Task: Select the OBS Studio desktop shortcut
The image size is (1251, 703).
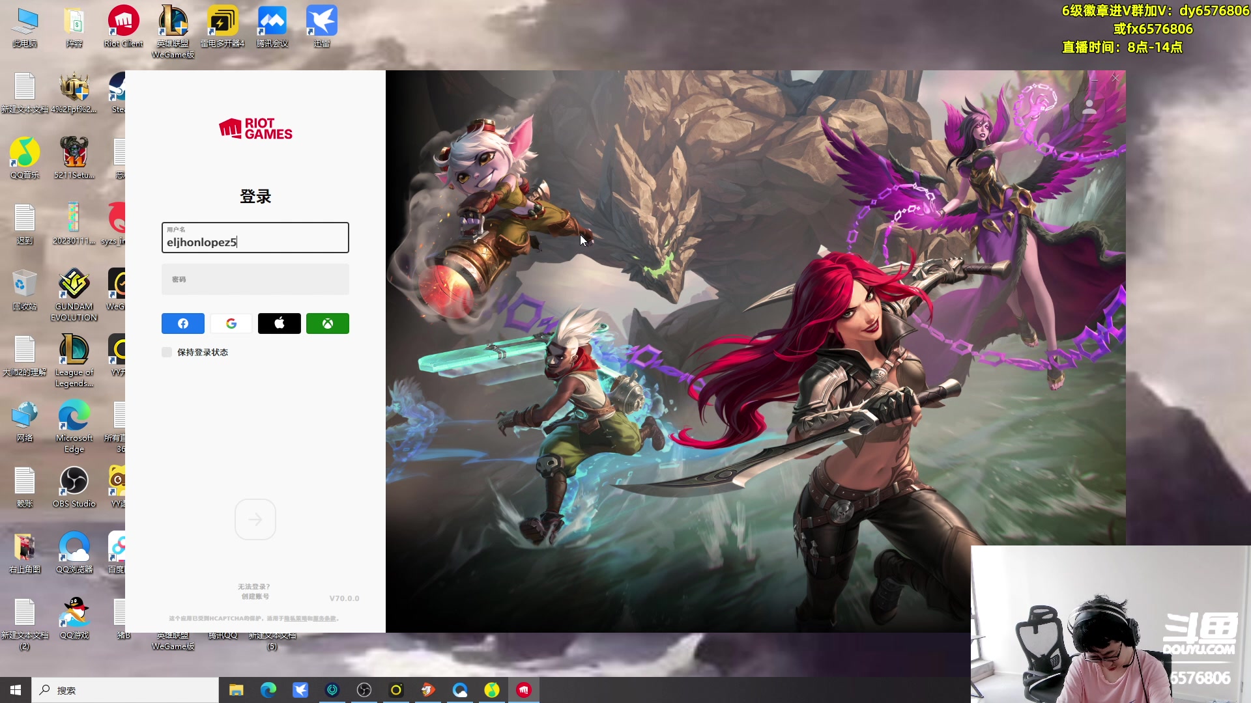Action: (x=74, y=487)
